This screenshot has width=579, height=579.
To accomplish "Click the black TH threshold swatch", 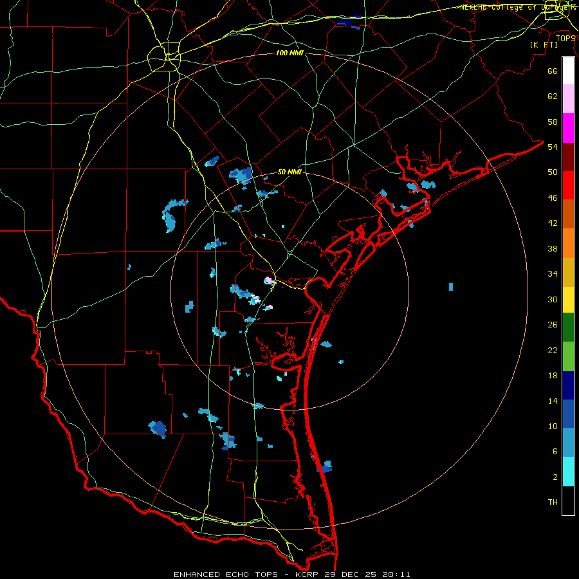I will [568, 501].
